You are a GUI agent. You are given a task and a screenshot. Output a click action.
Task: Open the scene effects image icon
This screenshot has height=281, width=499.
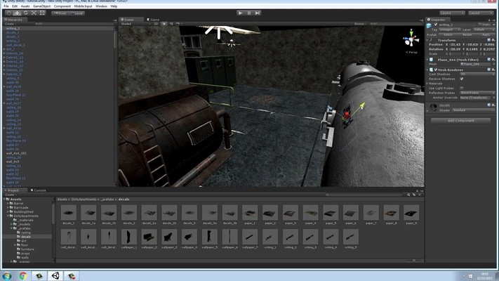(x=178, y=24)
